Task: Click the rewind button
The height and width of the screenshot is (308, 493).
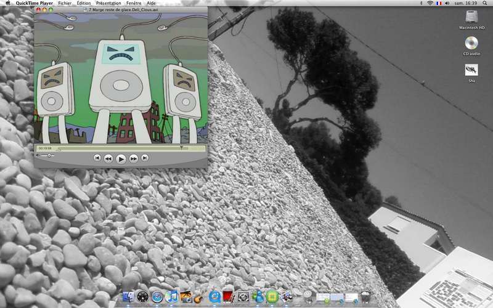Action: pyautogui.click(x=108, y=158)
